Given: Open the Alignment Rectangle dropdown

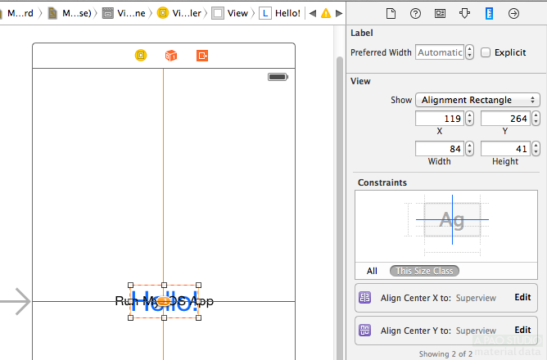Looking at the screenshot, I should (x=477, y=100).
